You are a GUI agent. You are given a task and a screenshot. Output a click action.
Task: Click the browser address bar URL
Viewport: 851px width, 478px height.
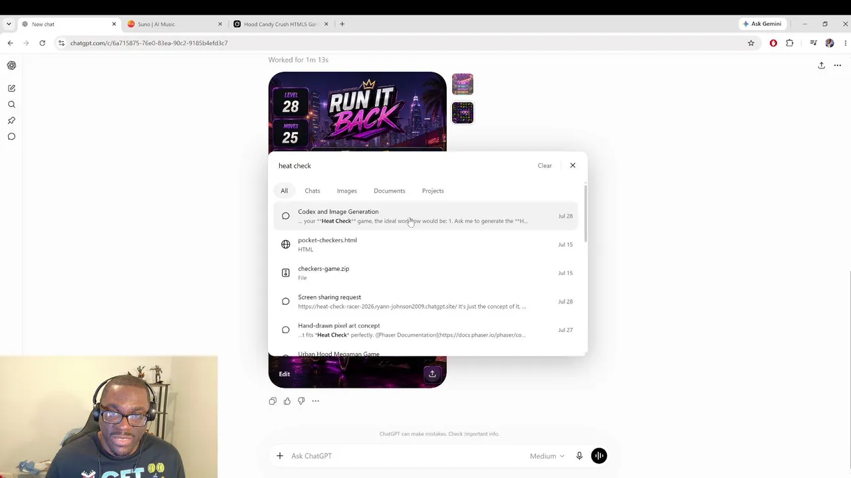149,43
